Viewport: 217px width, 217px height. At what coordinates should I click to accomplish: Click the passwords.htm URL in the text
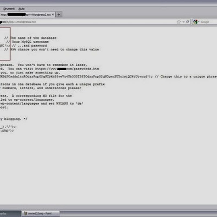pos(67,69)
